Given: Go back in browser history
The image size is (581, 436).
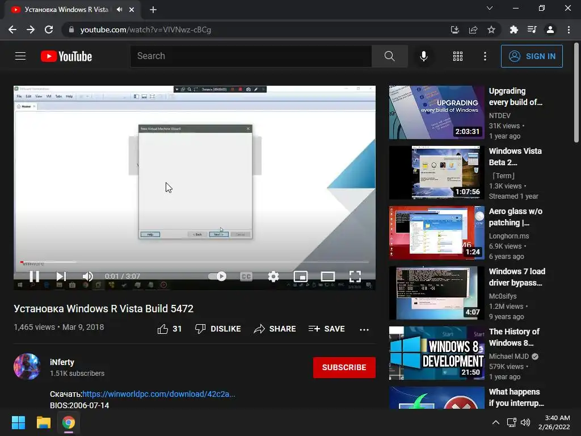Looking at the screenshot, I should (x=12, y=30).
